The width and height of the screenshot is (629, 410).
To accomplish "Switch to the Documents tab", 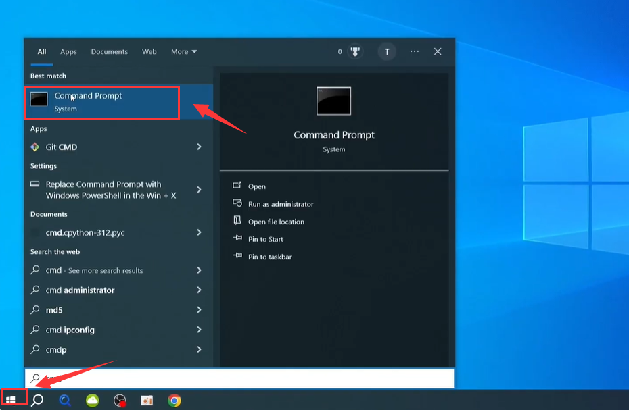I will click(x=110, y=52).
